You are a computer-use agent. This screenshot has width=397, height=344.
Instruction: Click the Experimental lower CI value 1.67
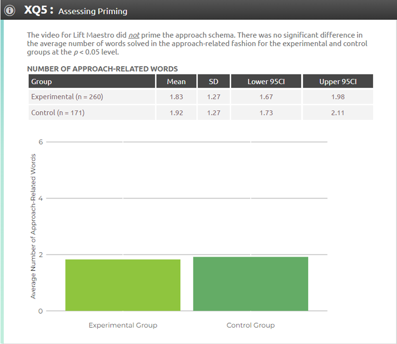point(266,97)
